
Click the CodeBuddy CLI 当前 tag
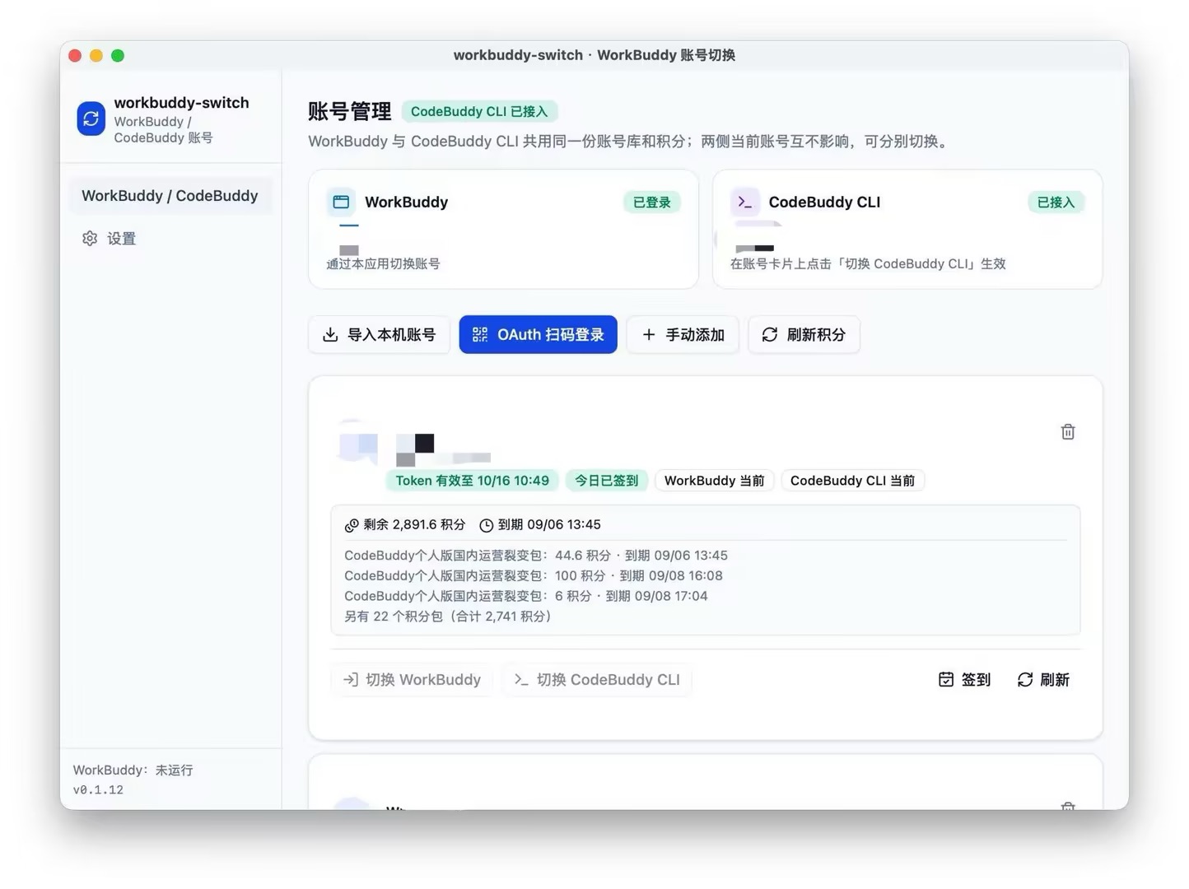[x=852, y=481]
